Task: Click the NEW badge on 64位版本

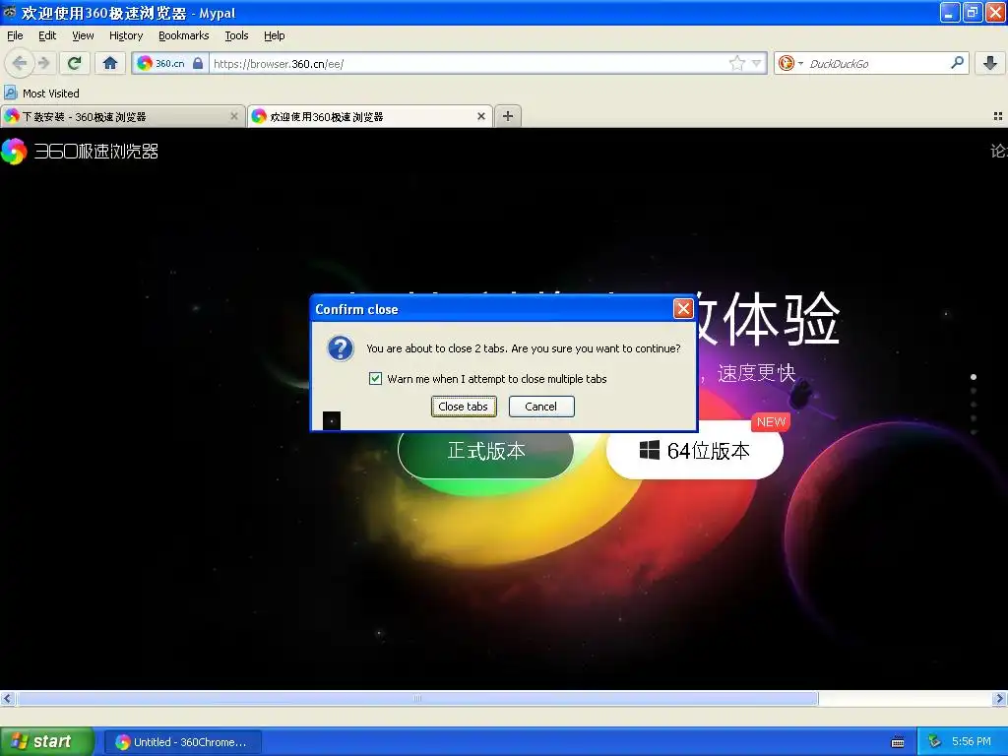Action: 771,421
